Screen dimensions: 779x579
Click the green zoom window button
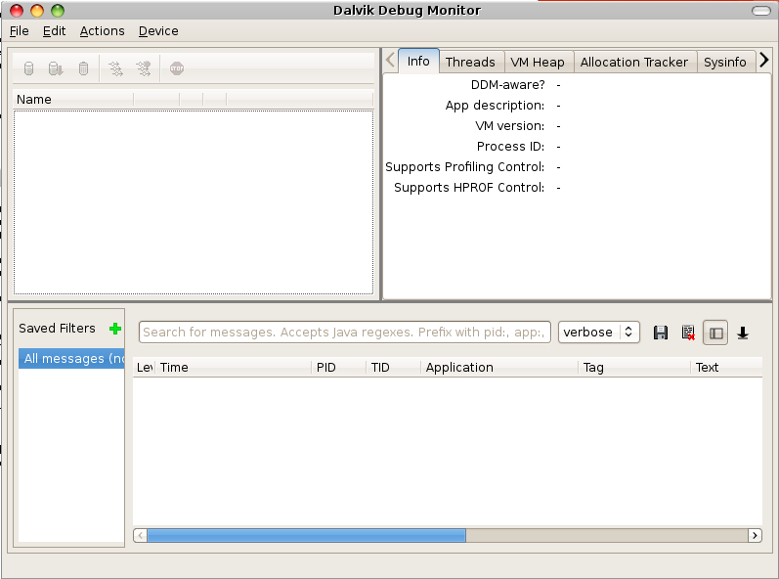58,11
